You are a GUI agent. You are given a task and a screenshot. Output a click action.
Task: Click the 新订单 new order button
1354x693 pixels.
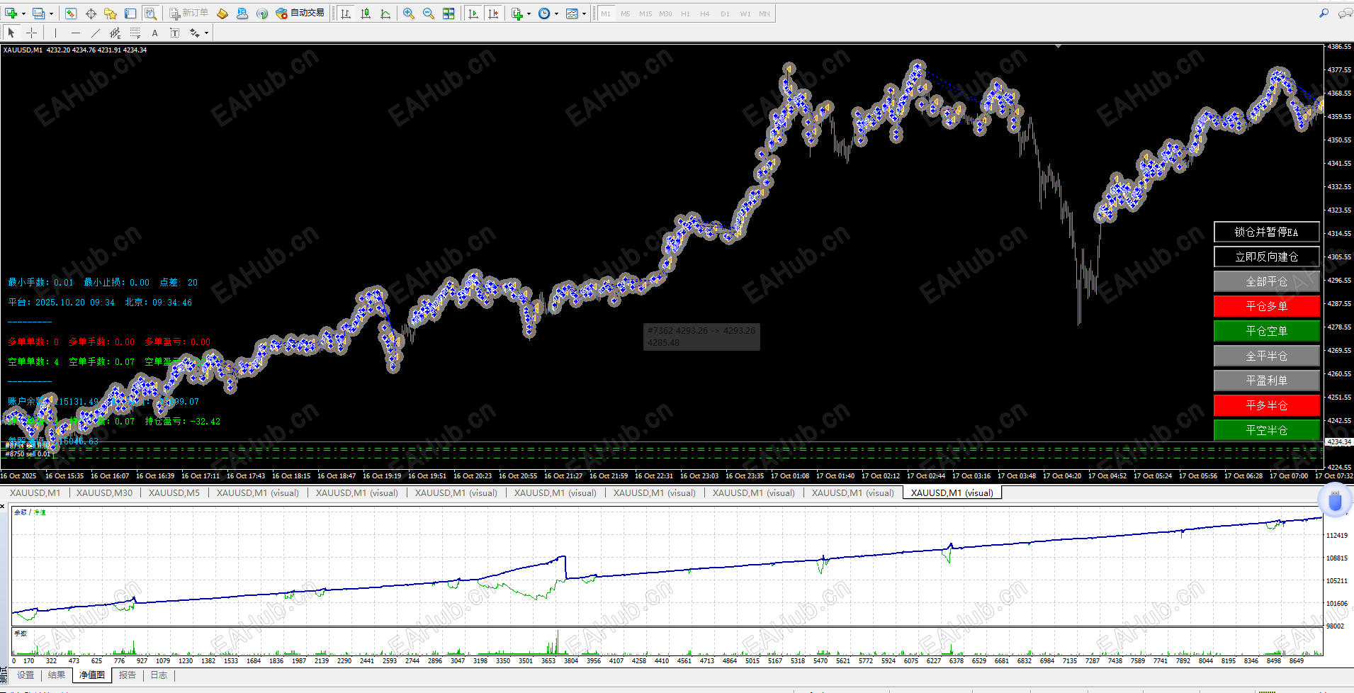coord(189,13)
